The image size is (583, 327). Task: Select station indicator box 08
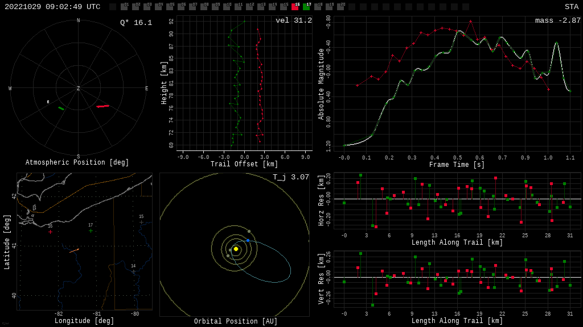point(204,6)
